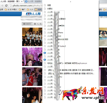This screenshot has width=107, height=103.
Task: Open the 人人 bookmark folder
Action: [30, 9]
